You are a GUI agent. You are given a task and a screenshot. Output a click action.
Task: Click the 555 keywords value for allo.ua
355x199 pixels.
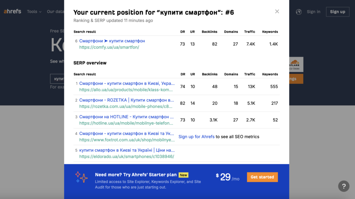tap(274, 86)
